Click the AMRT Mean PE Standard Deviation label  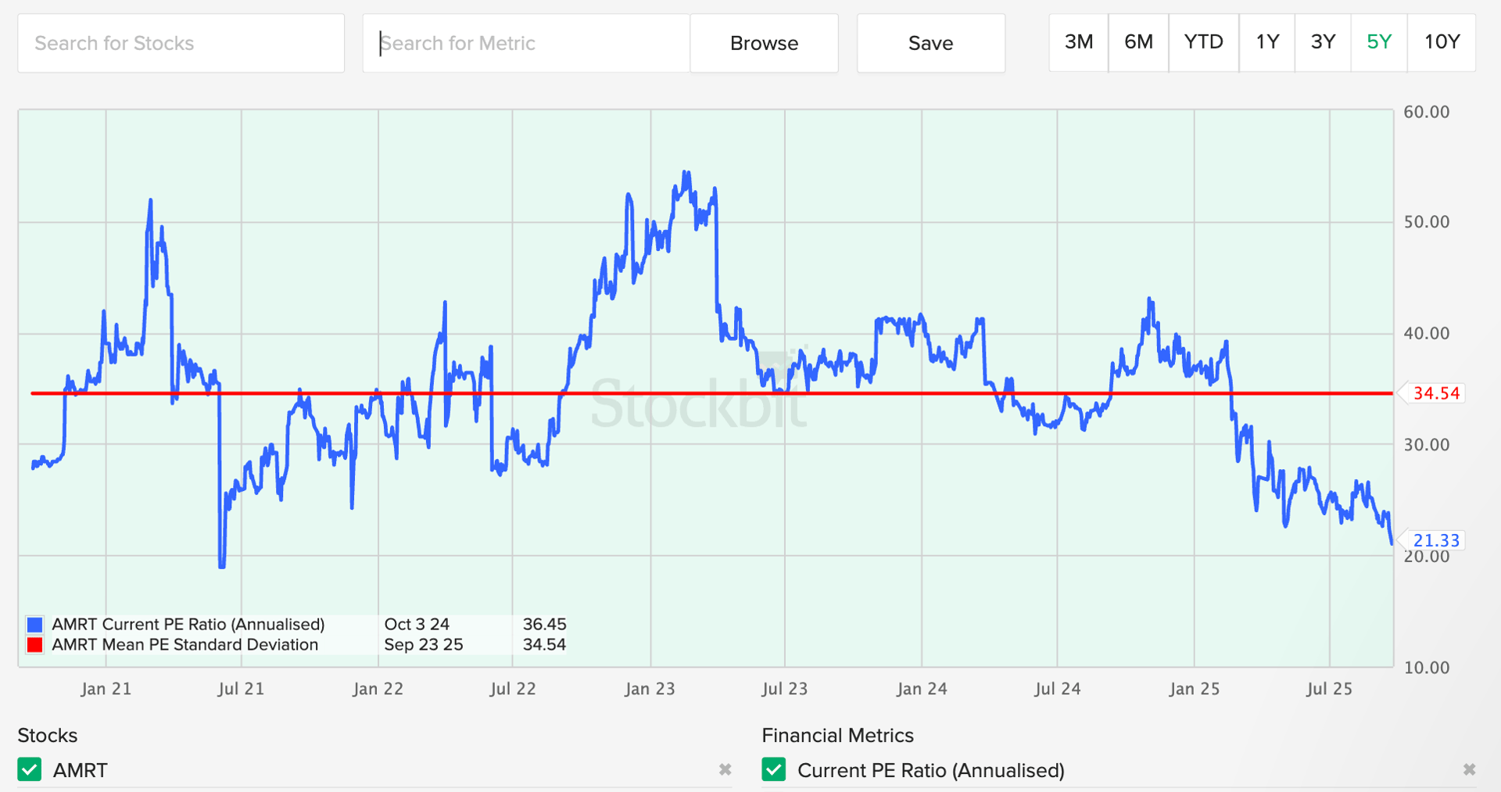point(185,645)
